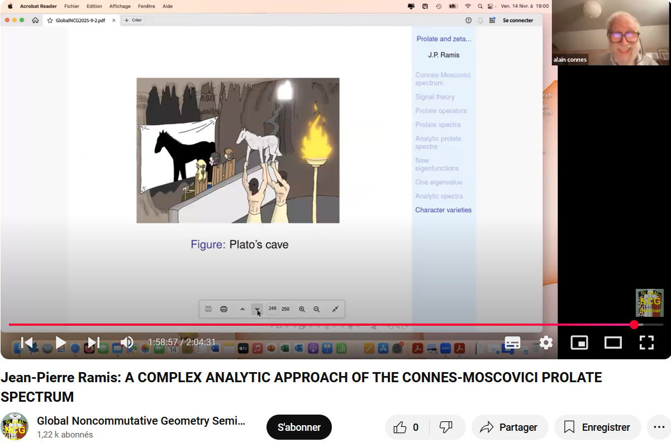Go to the previous video
Screen dimensions: 671x447
(x=26, y=342)
